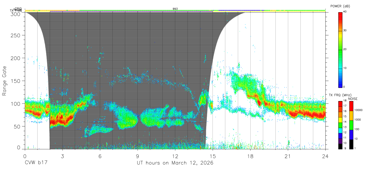Pick the orange 1000–10000 NOISE swatch
The image size is (366, 169).
[x=351, y=116]
